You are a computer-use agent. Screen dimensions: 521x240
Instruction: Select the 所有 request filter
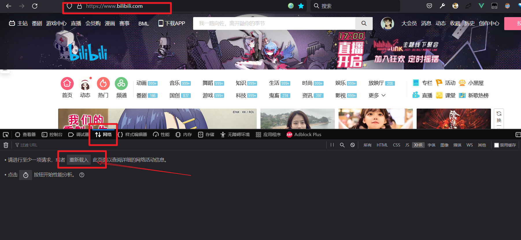click(x=367, y=145)
